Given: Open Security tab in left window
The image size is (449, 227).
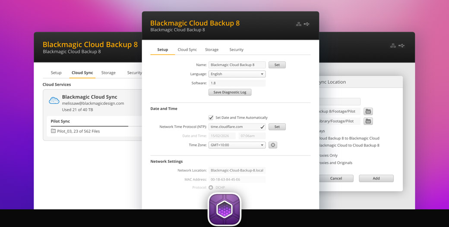Looking at the screenshot, I should coord(135,73).
